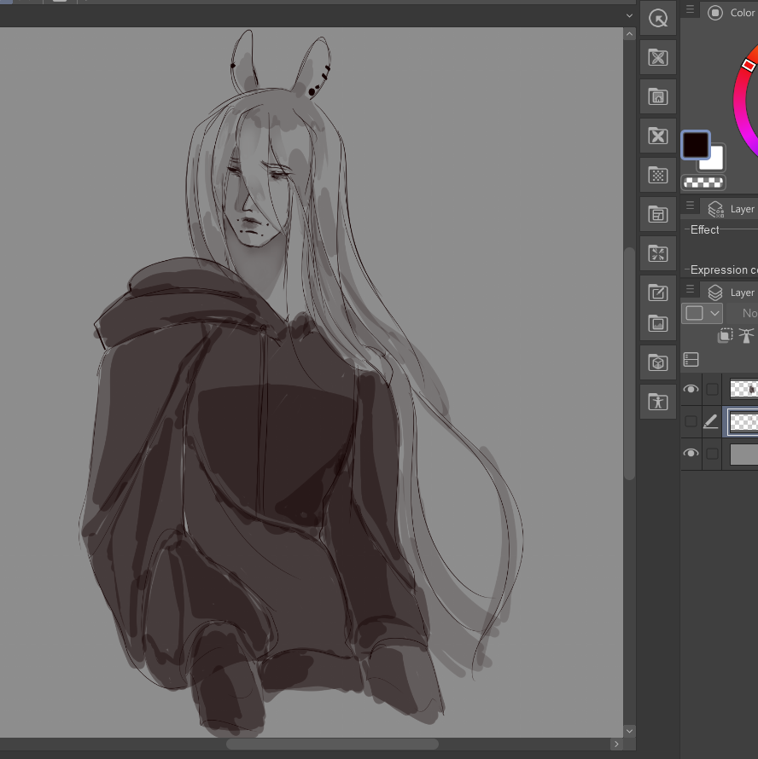Click the layer list view icon
This screenshot has width=758, height=759.
coord(691,360)
